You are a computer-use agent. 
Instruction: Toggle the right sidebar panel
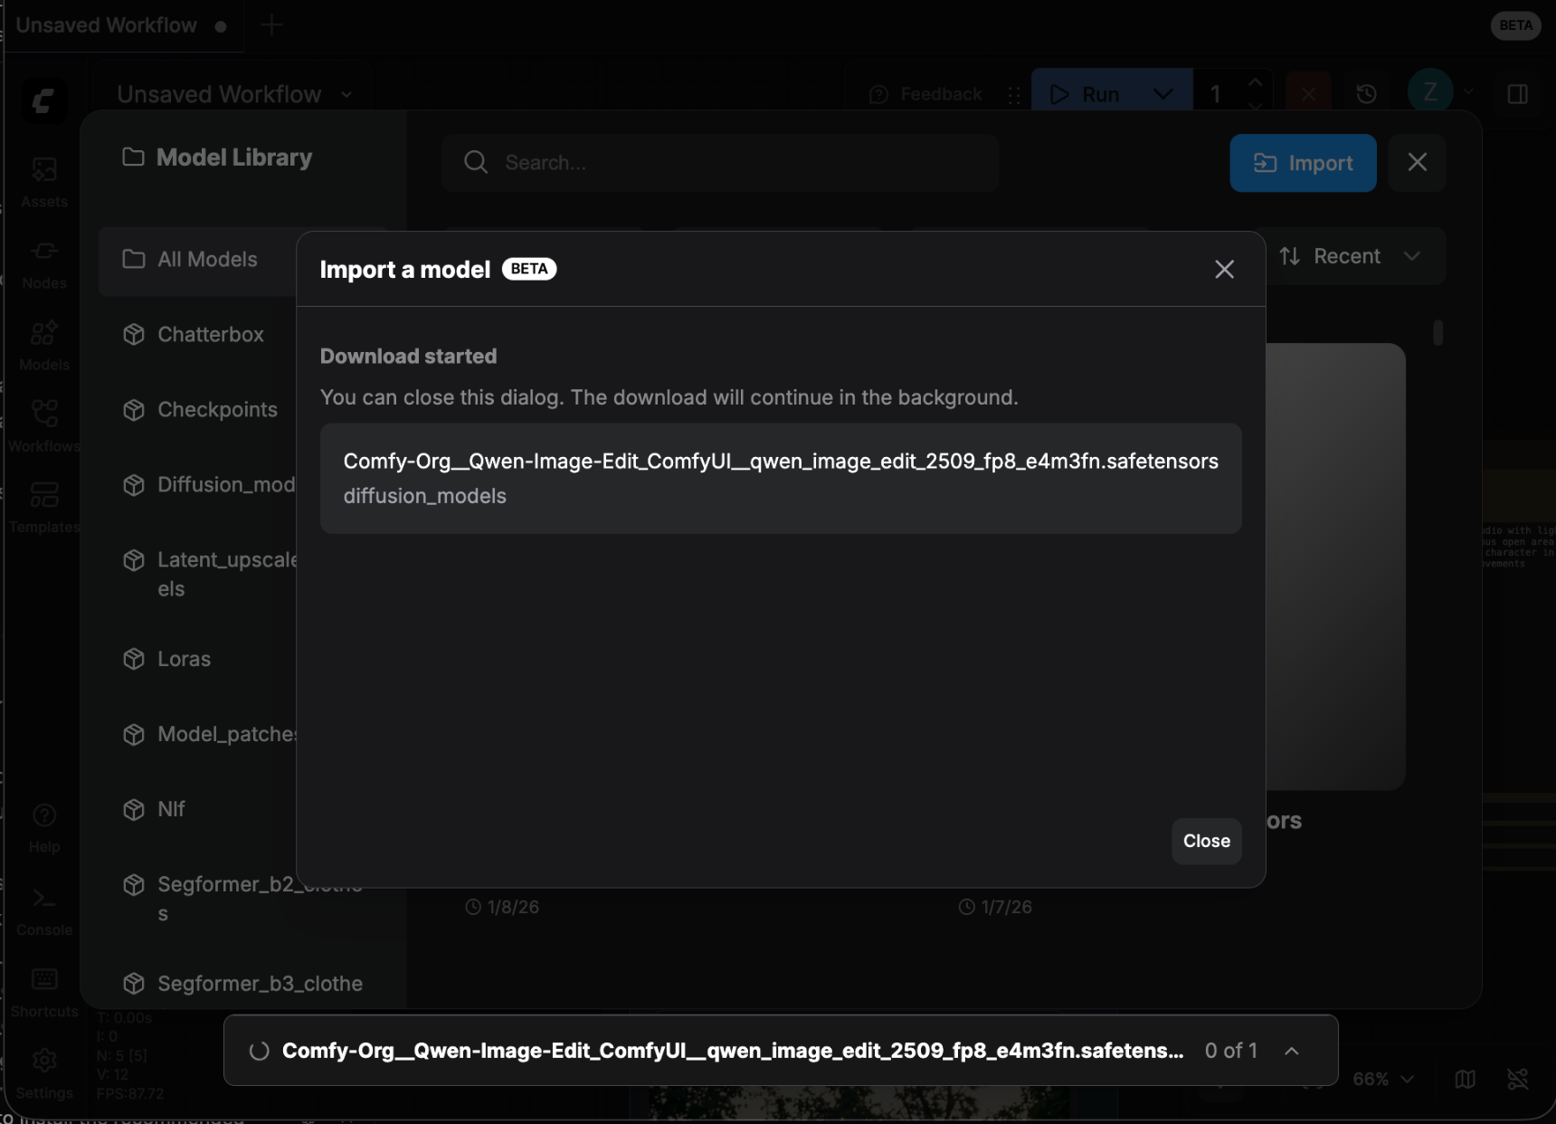click(x=1518, y=93)
